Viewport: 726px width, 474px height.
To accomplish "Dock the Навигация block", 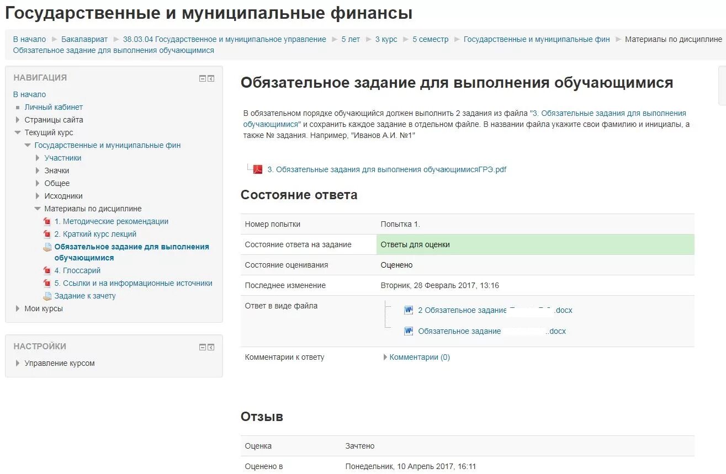I will coord(211,79).
